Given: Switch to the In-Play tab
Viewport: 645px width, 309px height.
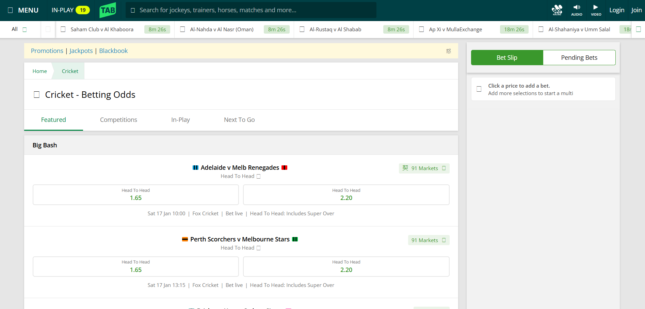Looking at the screenshot, I should (180, 120).
